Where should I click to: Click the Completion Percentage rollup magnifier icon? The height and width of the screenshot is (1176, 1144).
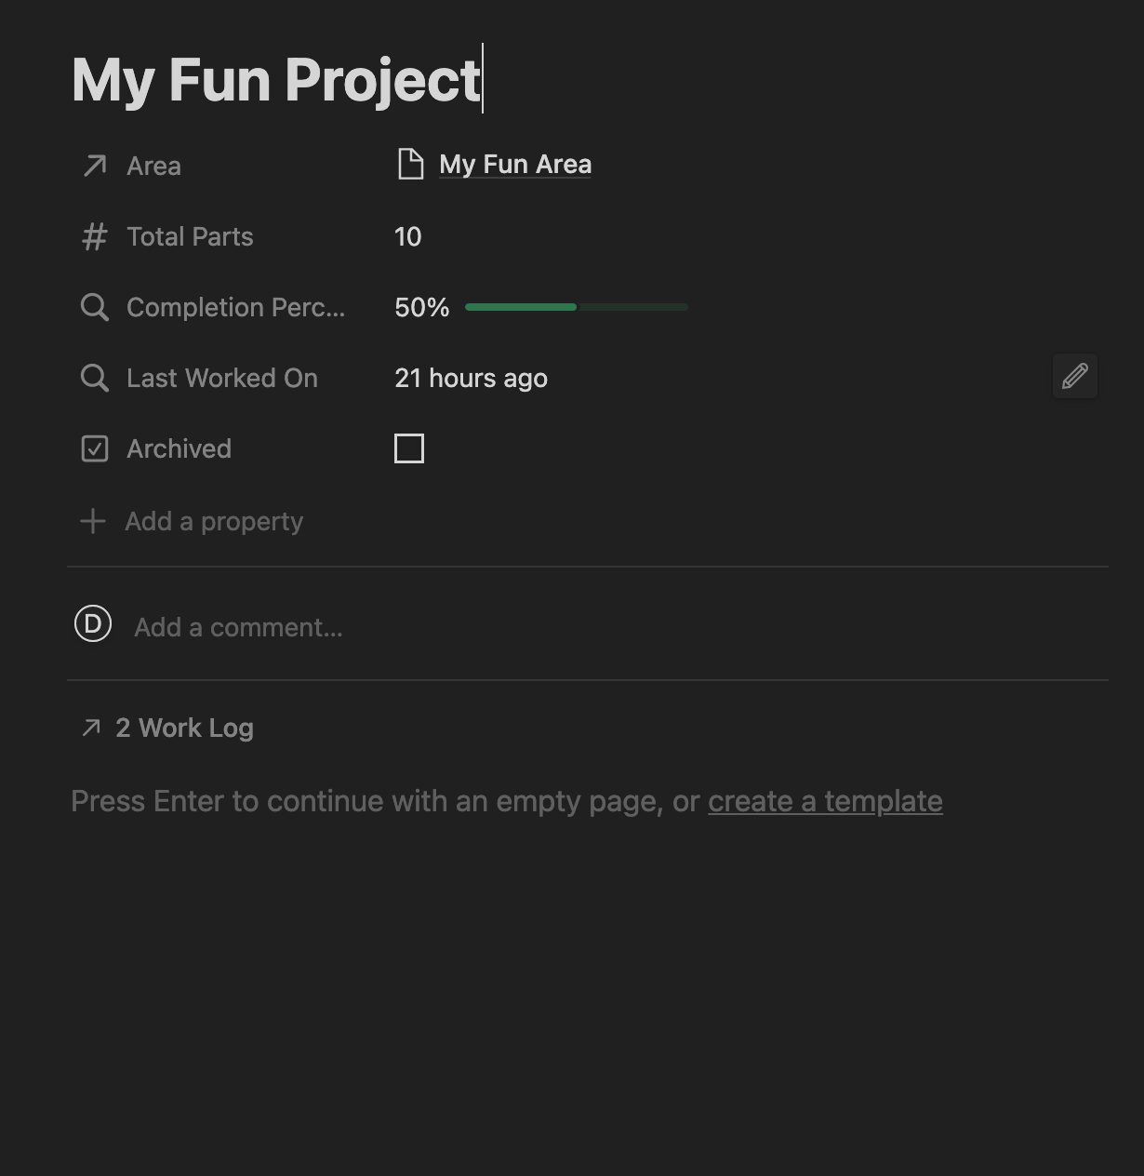click(94, 307)
